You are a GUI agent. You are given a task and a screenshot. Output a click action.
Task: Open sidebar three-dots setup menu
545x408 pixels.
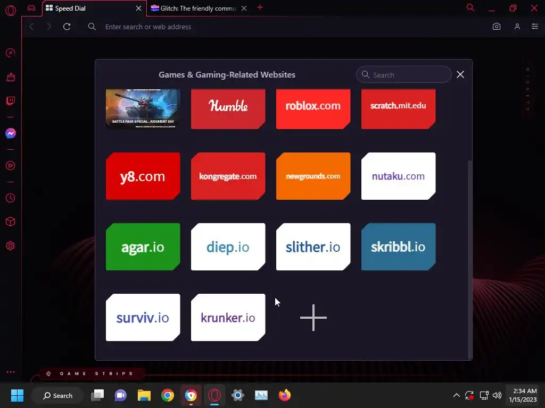point(11,371)
